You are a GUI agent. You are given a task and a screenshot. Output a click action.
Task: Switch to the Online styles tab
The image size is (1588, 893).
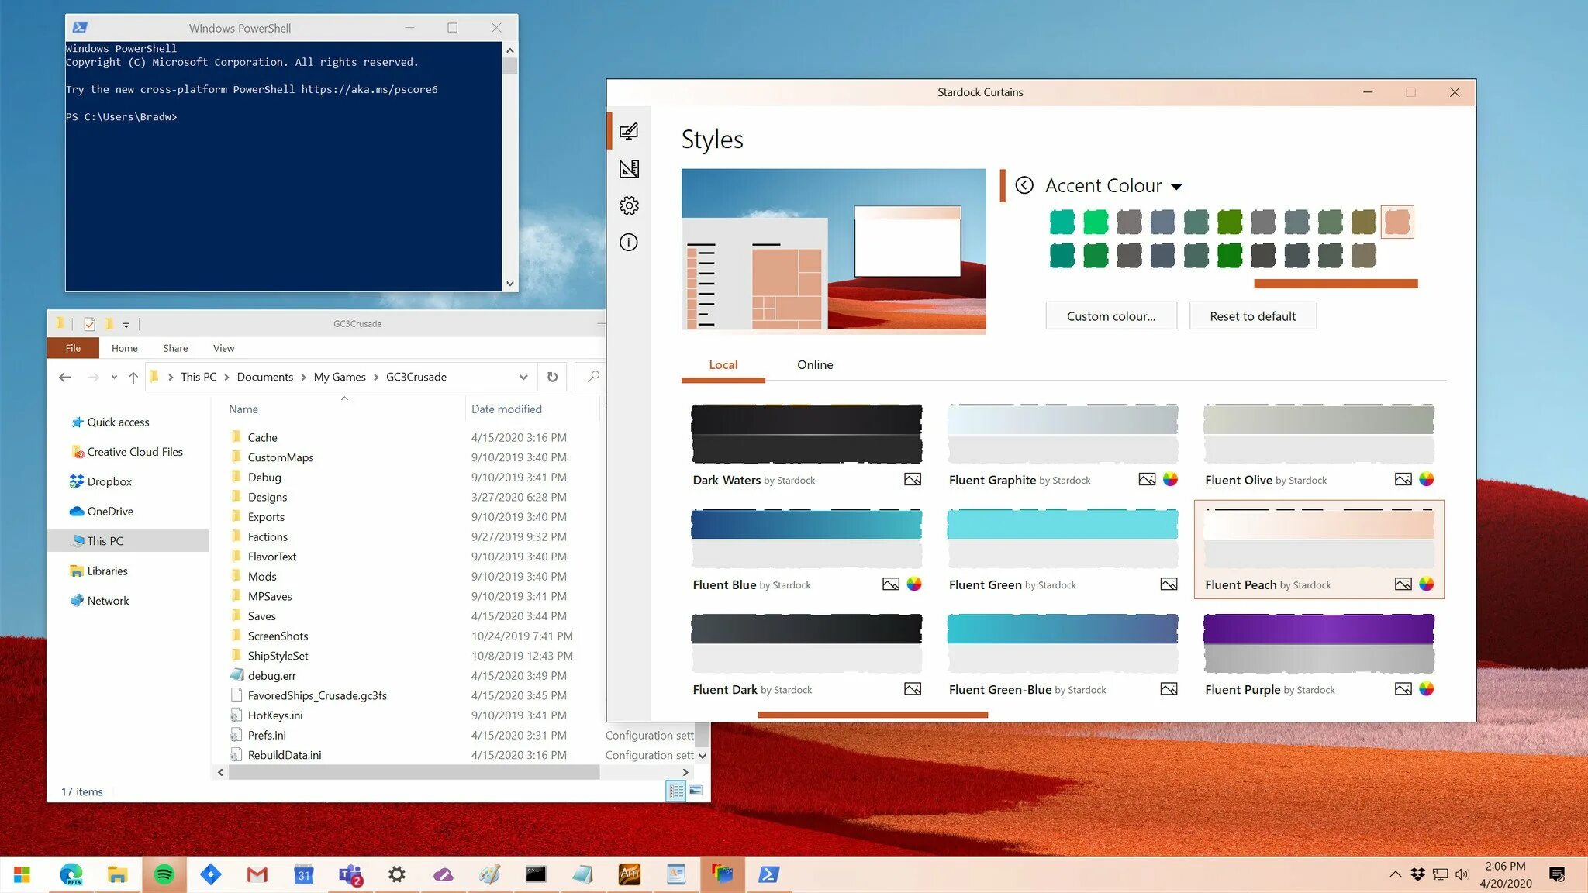(815, 364)
